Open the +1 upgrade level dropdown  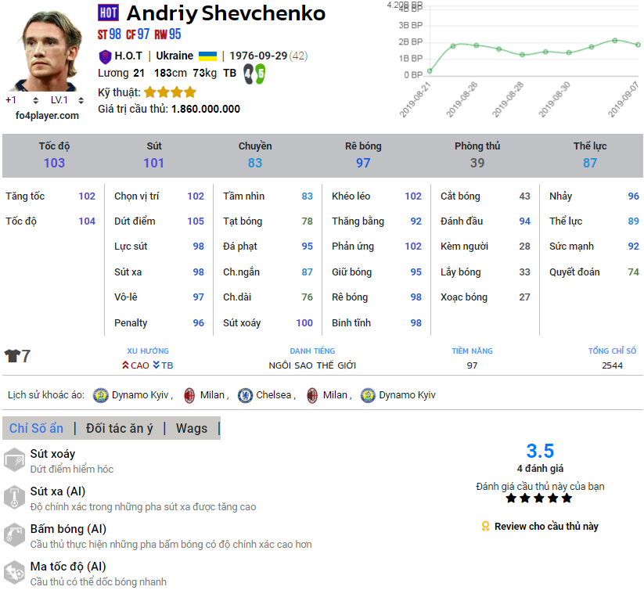[22, 100]
